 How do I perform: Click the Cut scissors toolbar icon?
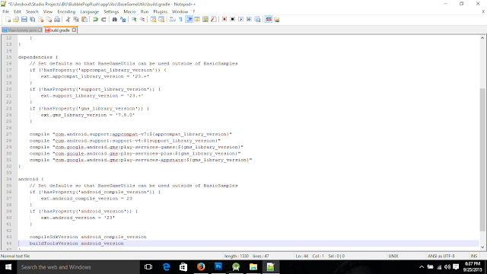click(x=68, y=20)
